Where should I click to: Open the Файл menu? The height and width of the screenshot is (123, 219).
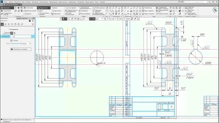coord(6,2)
